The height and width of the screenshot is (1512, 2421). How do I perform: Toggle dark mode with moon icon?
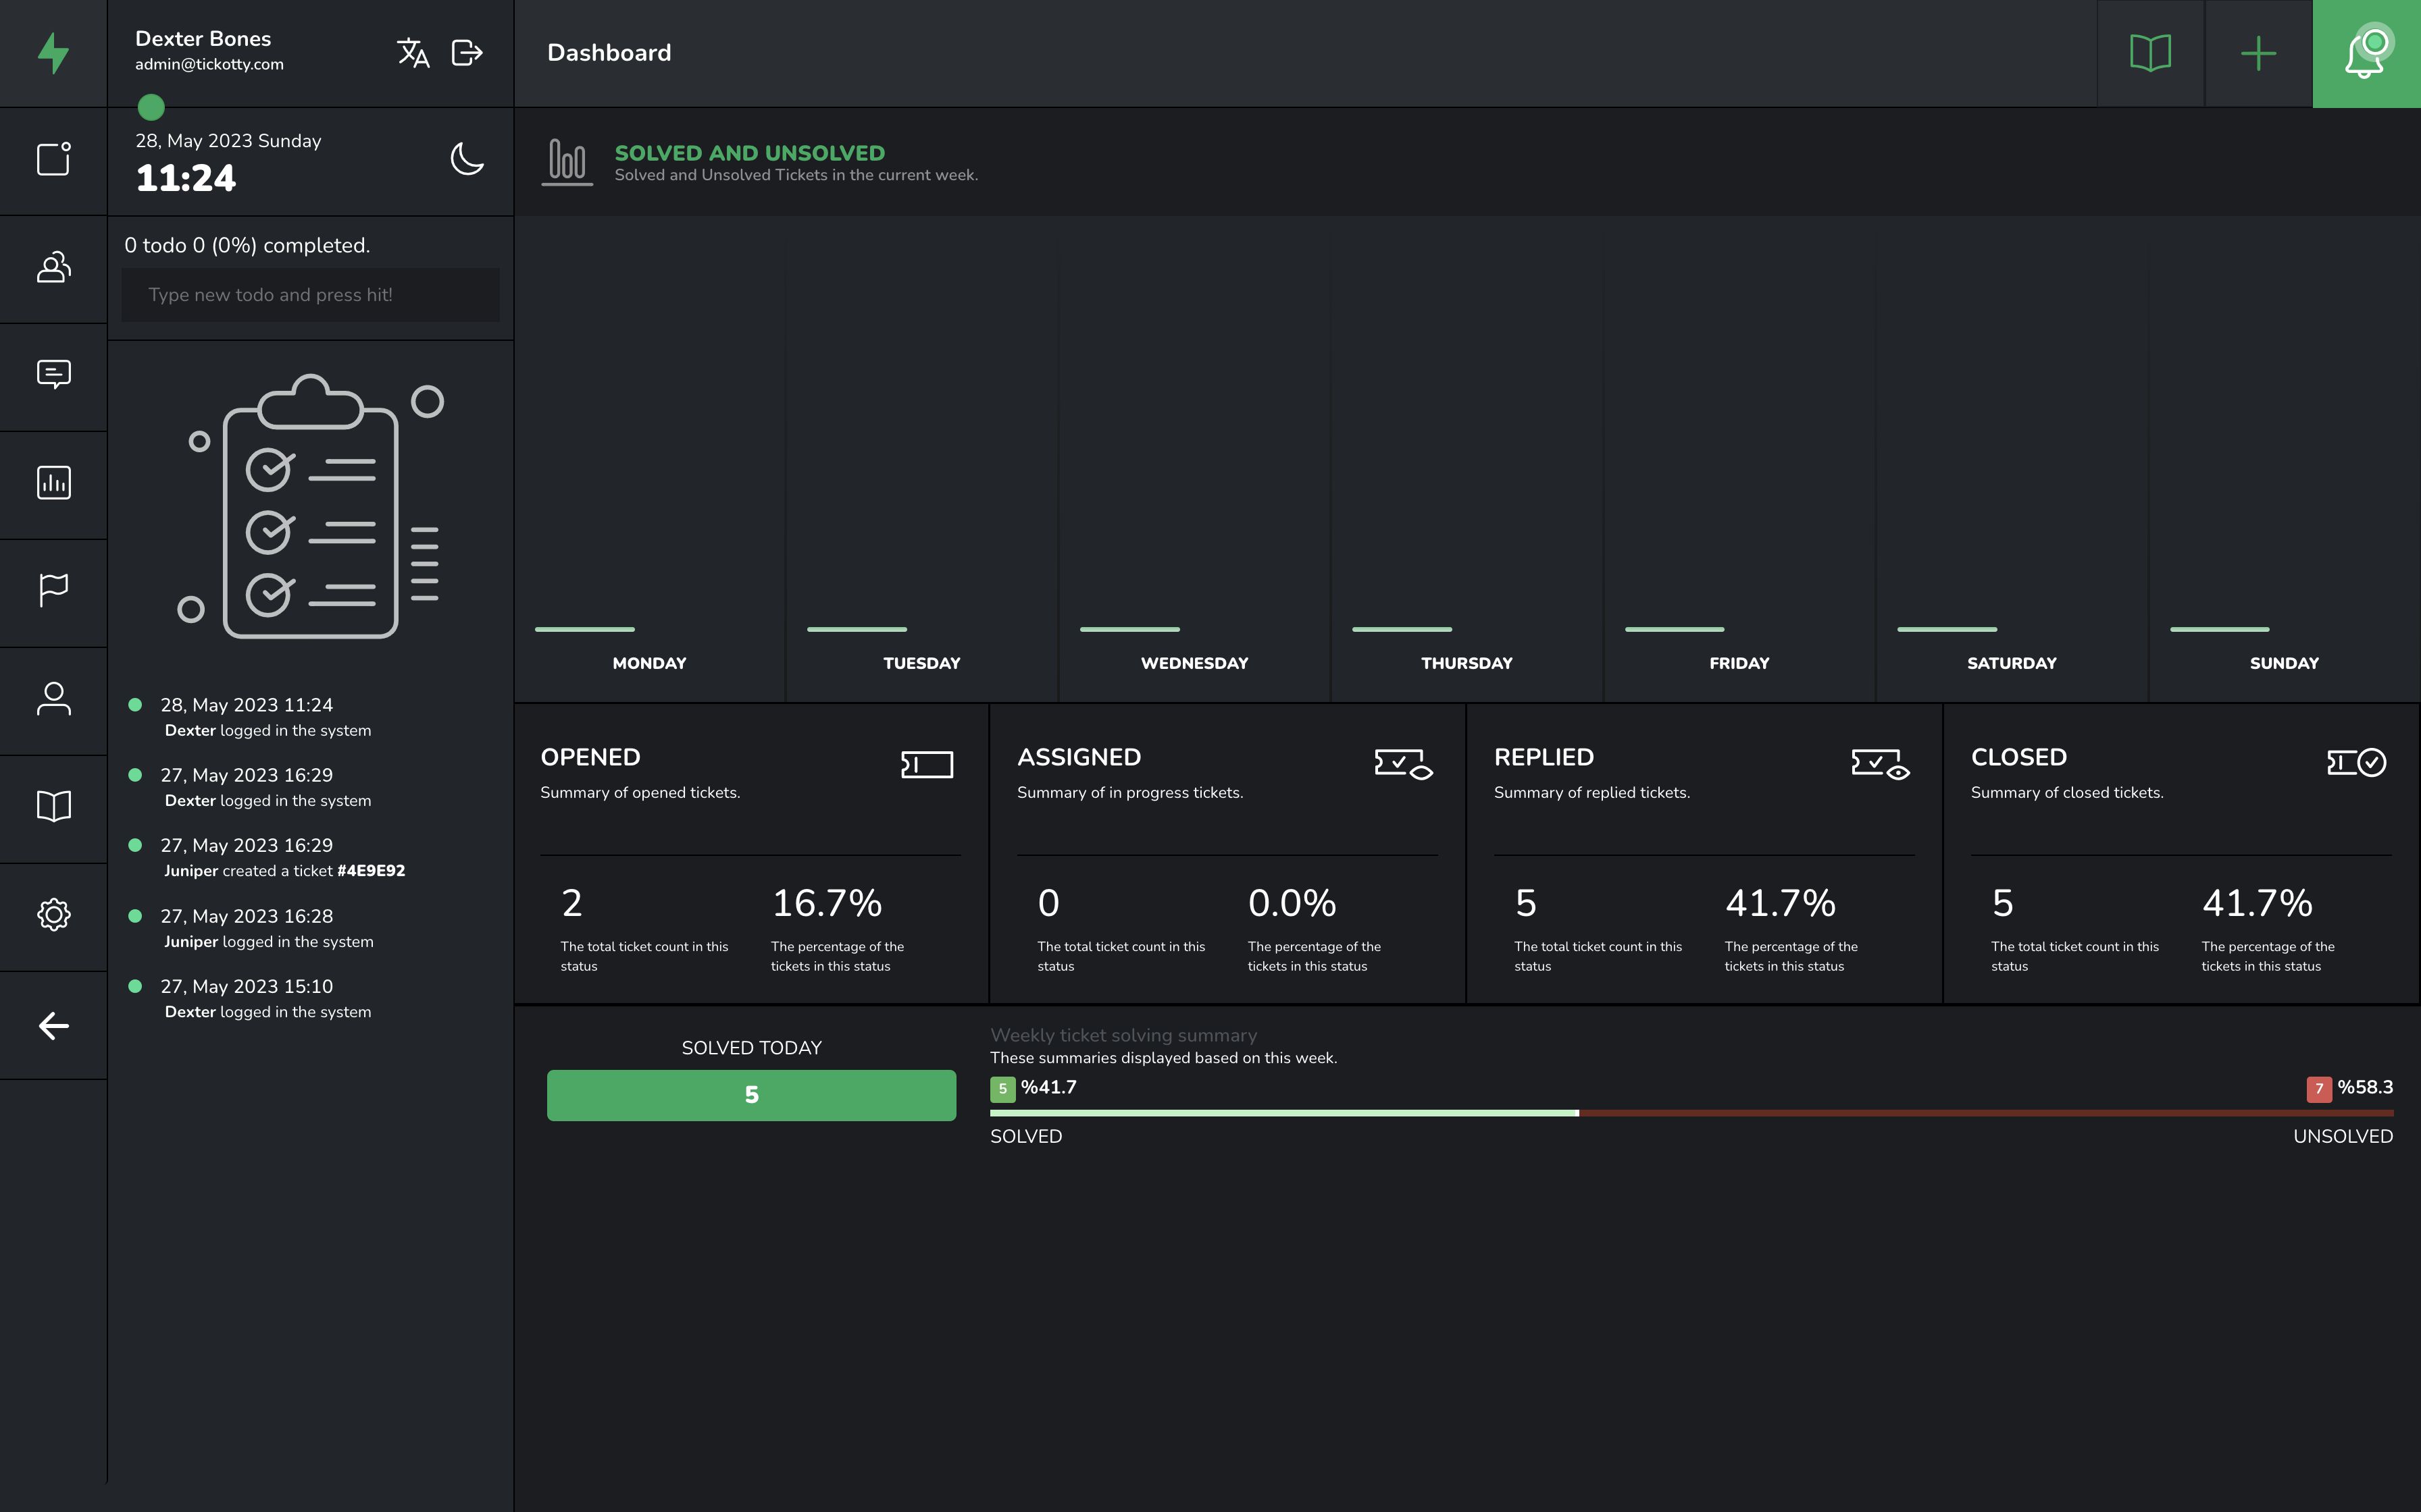(x=466, y=159)
